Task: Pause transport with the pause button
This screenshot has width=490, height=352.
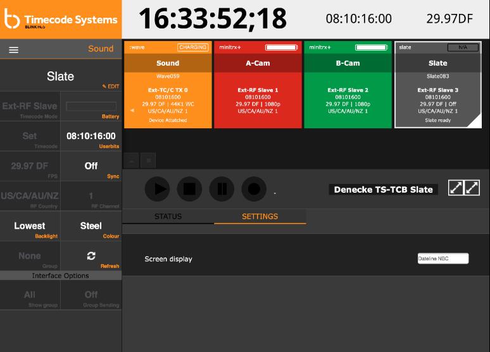Action: click(222, 189)
